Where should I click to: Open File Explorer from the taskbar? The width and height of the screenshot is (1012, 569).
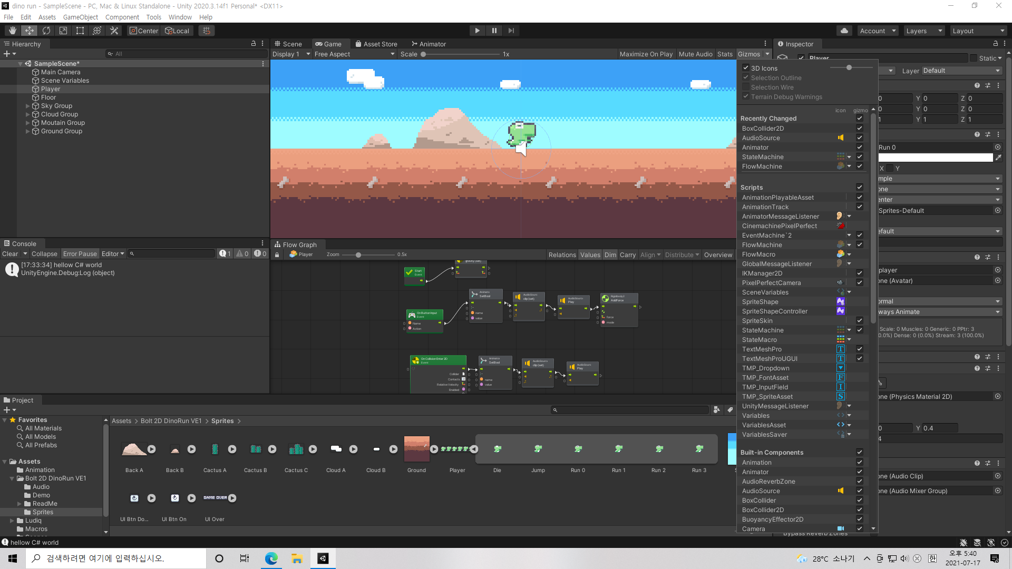point(297,558)
